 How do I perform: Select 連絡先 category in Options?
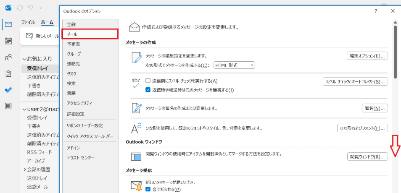click(90, 64)
